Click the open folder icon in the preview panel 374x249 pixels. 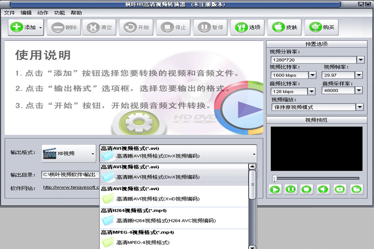357,189
